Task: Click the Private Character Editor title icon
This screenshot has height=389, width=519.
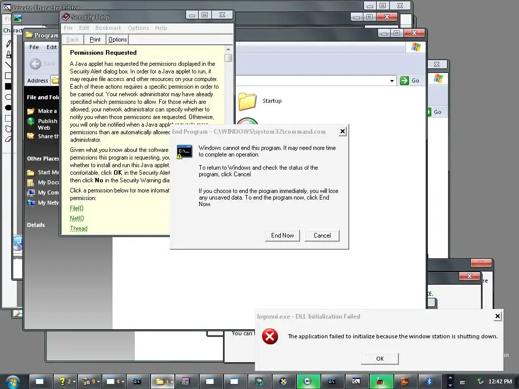Action: pyautogui.click(x=7, y=7)
